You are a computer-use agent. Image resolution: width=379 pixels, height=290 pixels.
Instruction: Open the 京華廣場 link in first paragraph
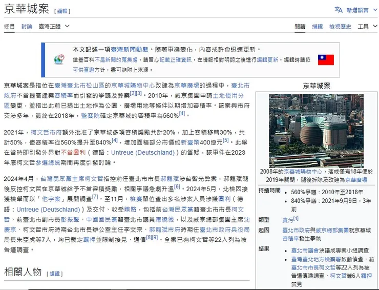pyautogui.click(x=186, y=86)
